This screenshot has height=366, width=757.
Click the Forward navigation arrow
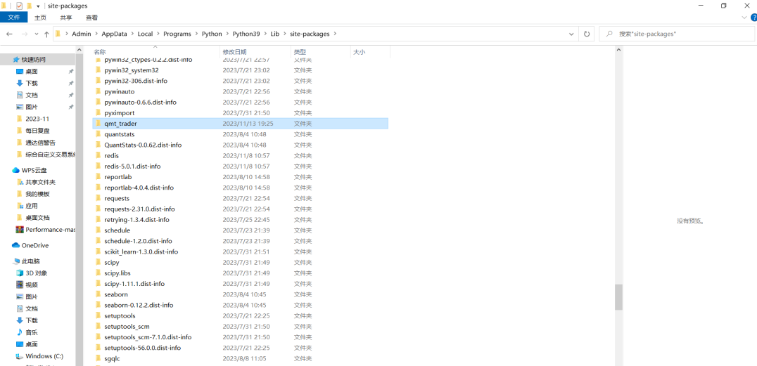pyautogui.click(x=24, y=34)
